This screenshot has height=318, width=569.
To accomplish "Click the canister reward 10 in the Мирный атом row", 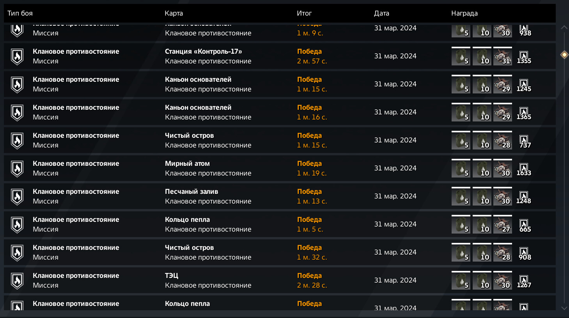I will pyautogui.click(x=482, y=169).
